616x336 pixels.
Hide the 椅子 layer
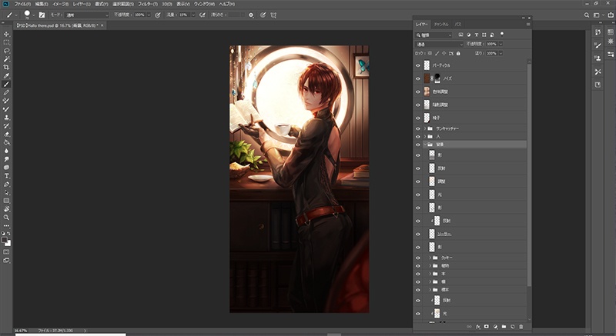coord(418,118)
